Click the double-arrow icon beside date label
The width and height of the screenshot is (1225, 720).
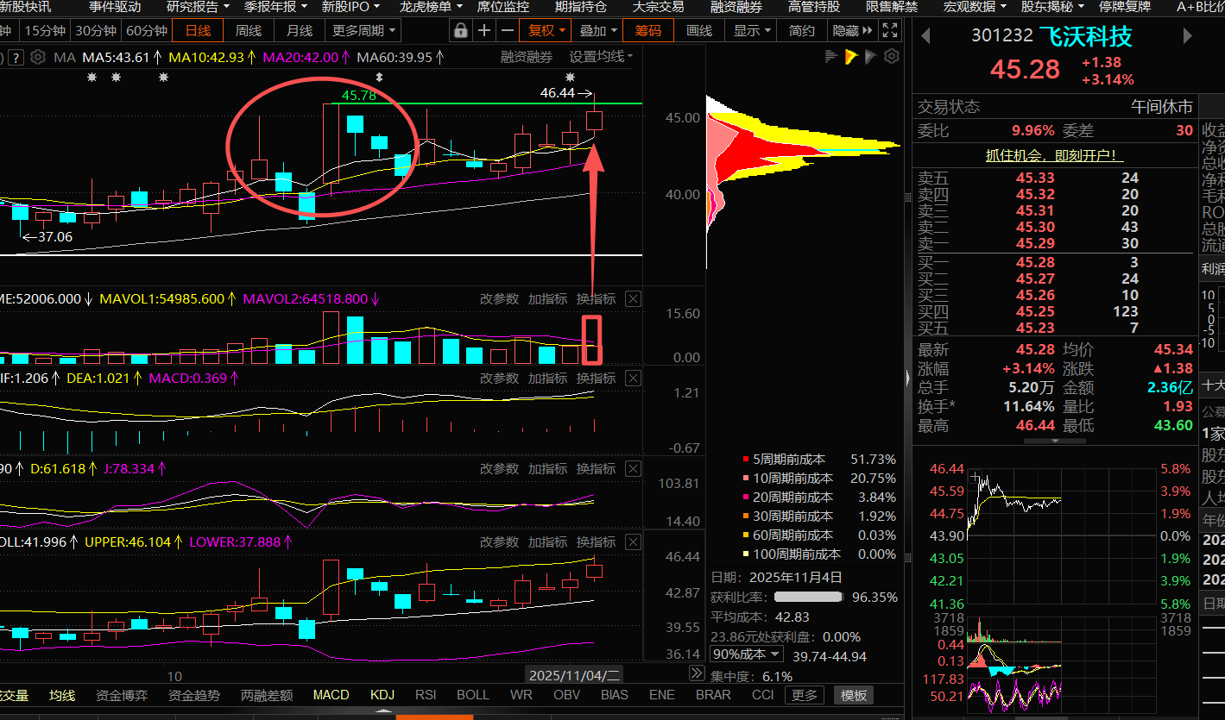[697, 673]
